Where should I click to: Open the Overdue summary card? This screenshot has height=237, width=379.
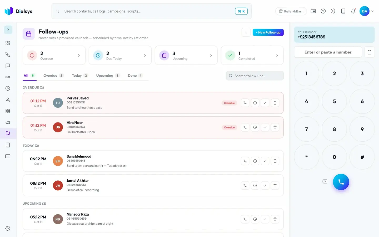pos(54,55)
